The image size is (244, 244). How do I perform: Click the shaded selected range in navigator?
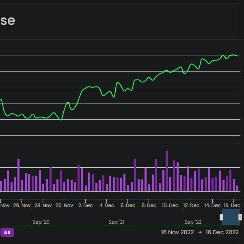(x=231, y=217)
